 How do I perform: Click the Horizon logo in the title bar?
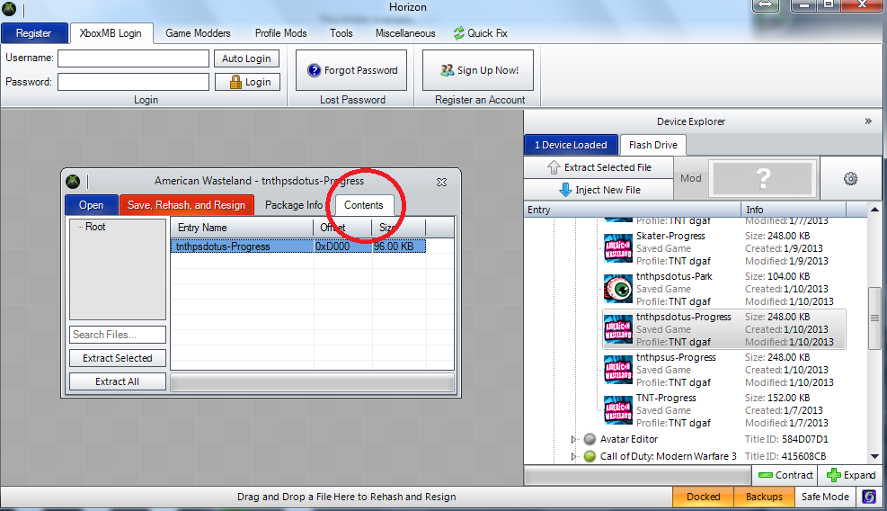9,9
